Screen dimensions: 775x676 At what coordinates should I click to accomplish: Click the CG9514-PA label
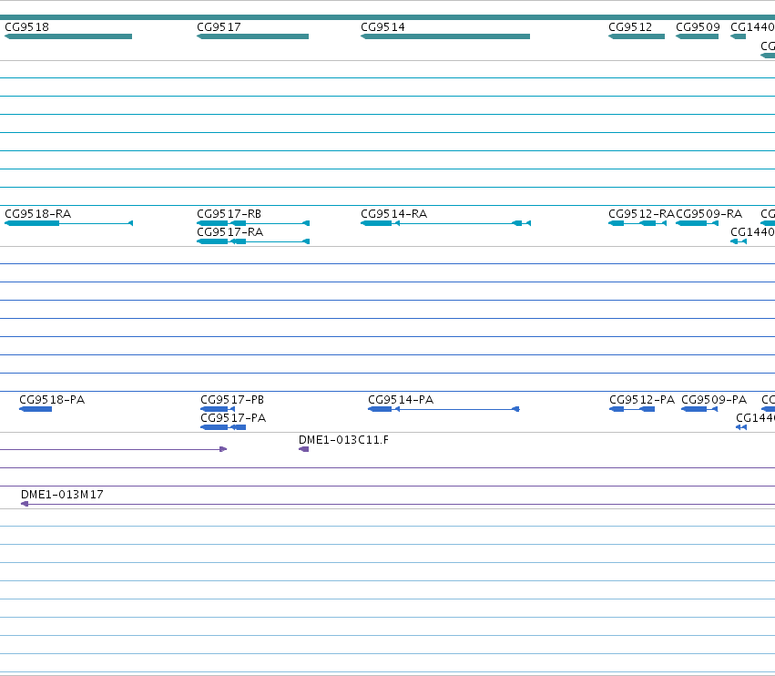[x=401, y=400]
